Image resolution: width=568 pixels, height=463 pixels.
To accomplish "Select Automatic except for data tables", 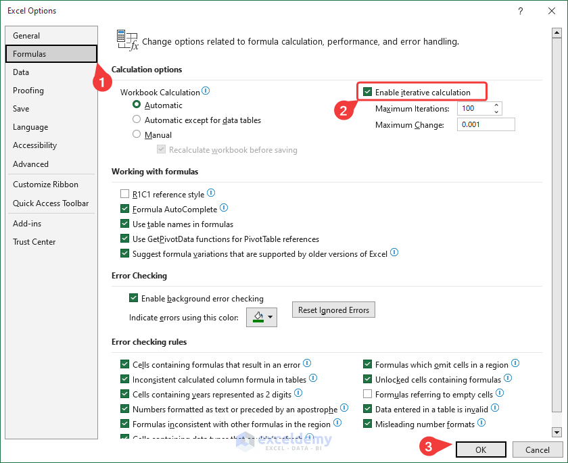I will point(137,119).
